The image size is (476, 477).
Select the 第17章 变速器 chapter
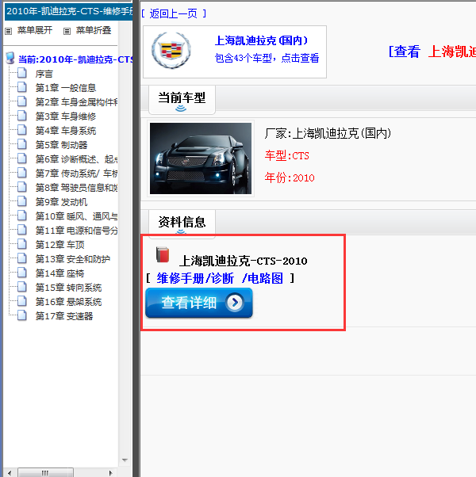coord(64,316)
